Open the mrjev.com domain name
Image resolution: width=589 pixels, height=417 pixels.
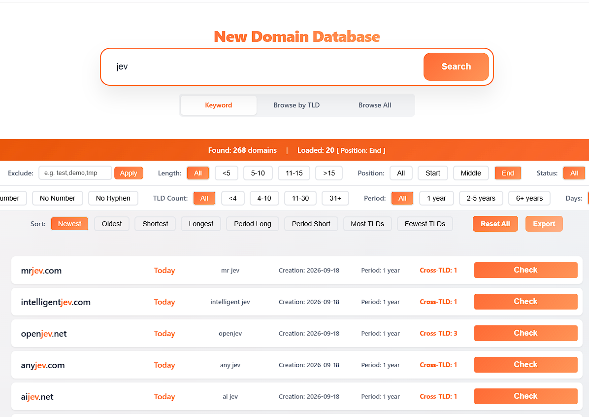pyautogui.click(x=41, y=271)
